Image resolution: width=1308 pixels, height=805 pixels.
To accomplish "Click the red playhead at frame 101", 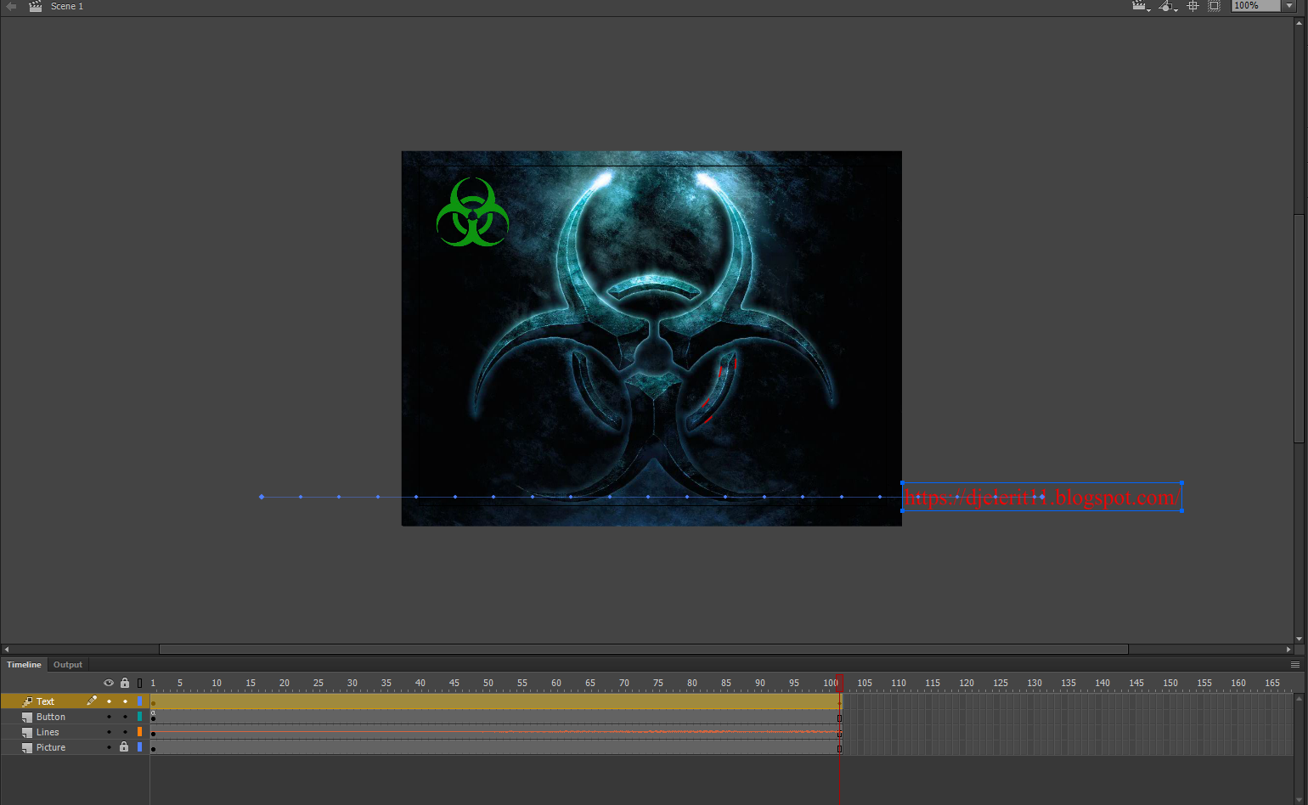I will 839,683.
